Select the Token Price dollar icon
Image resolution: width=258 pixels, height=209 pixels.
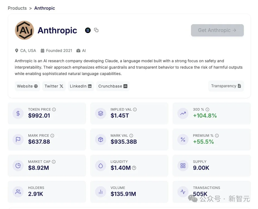(x=18, y=113)
